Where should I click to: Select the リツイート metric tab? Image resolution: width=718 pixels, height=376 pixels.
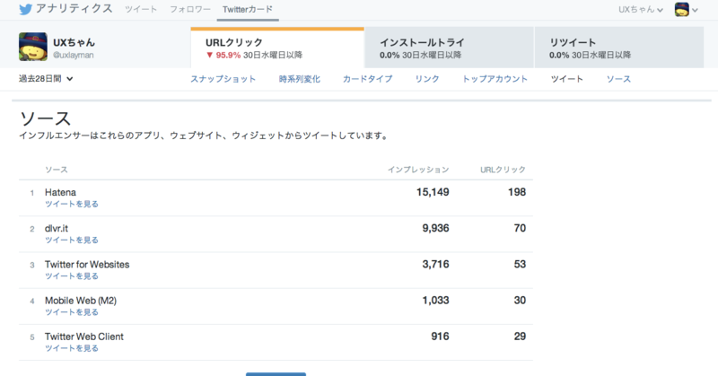pyautogui.click(x=619, y=48)
